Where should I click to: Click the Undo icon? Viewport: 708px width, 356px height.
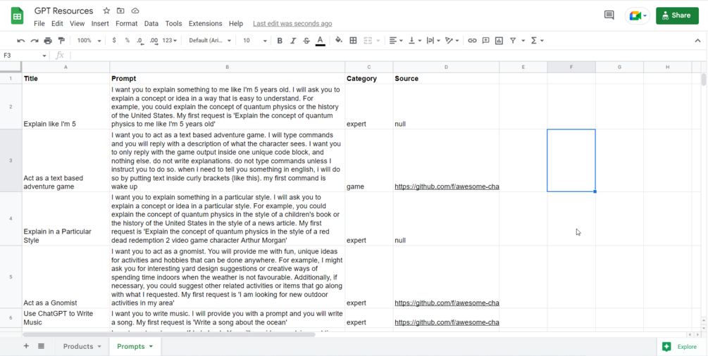tap(20, 41)
